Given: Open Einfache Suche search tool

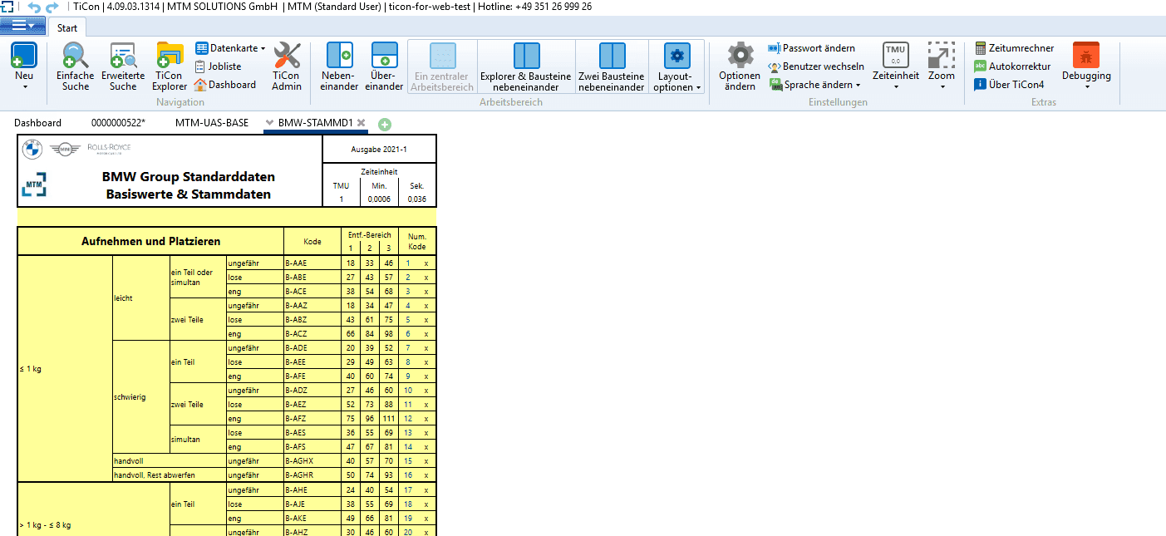Looking at the screenshot, I should [76, 66].
